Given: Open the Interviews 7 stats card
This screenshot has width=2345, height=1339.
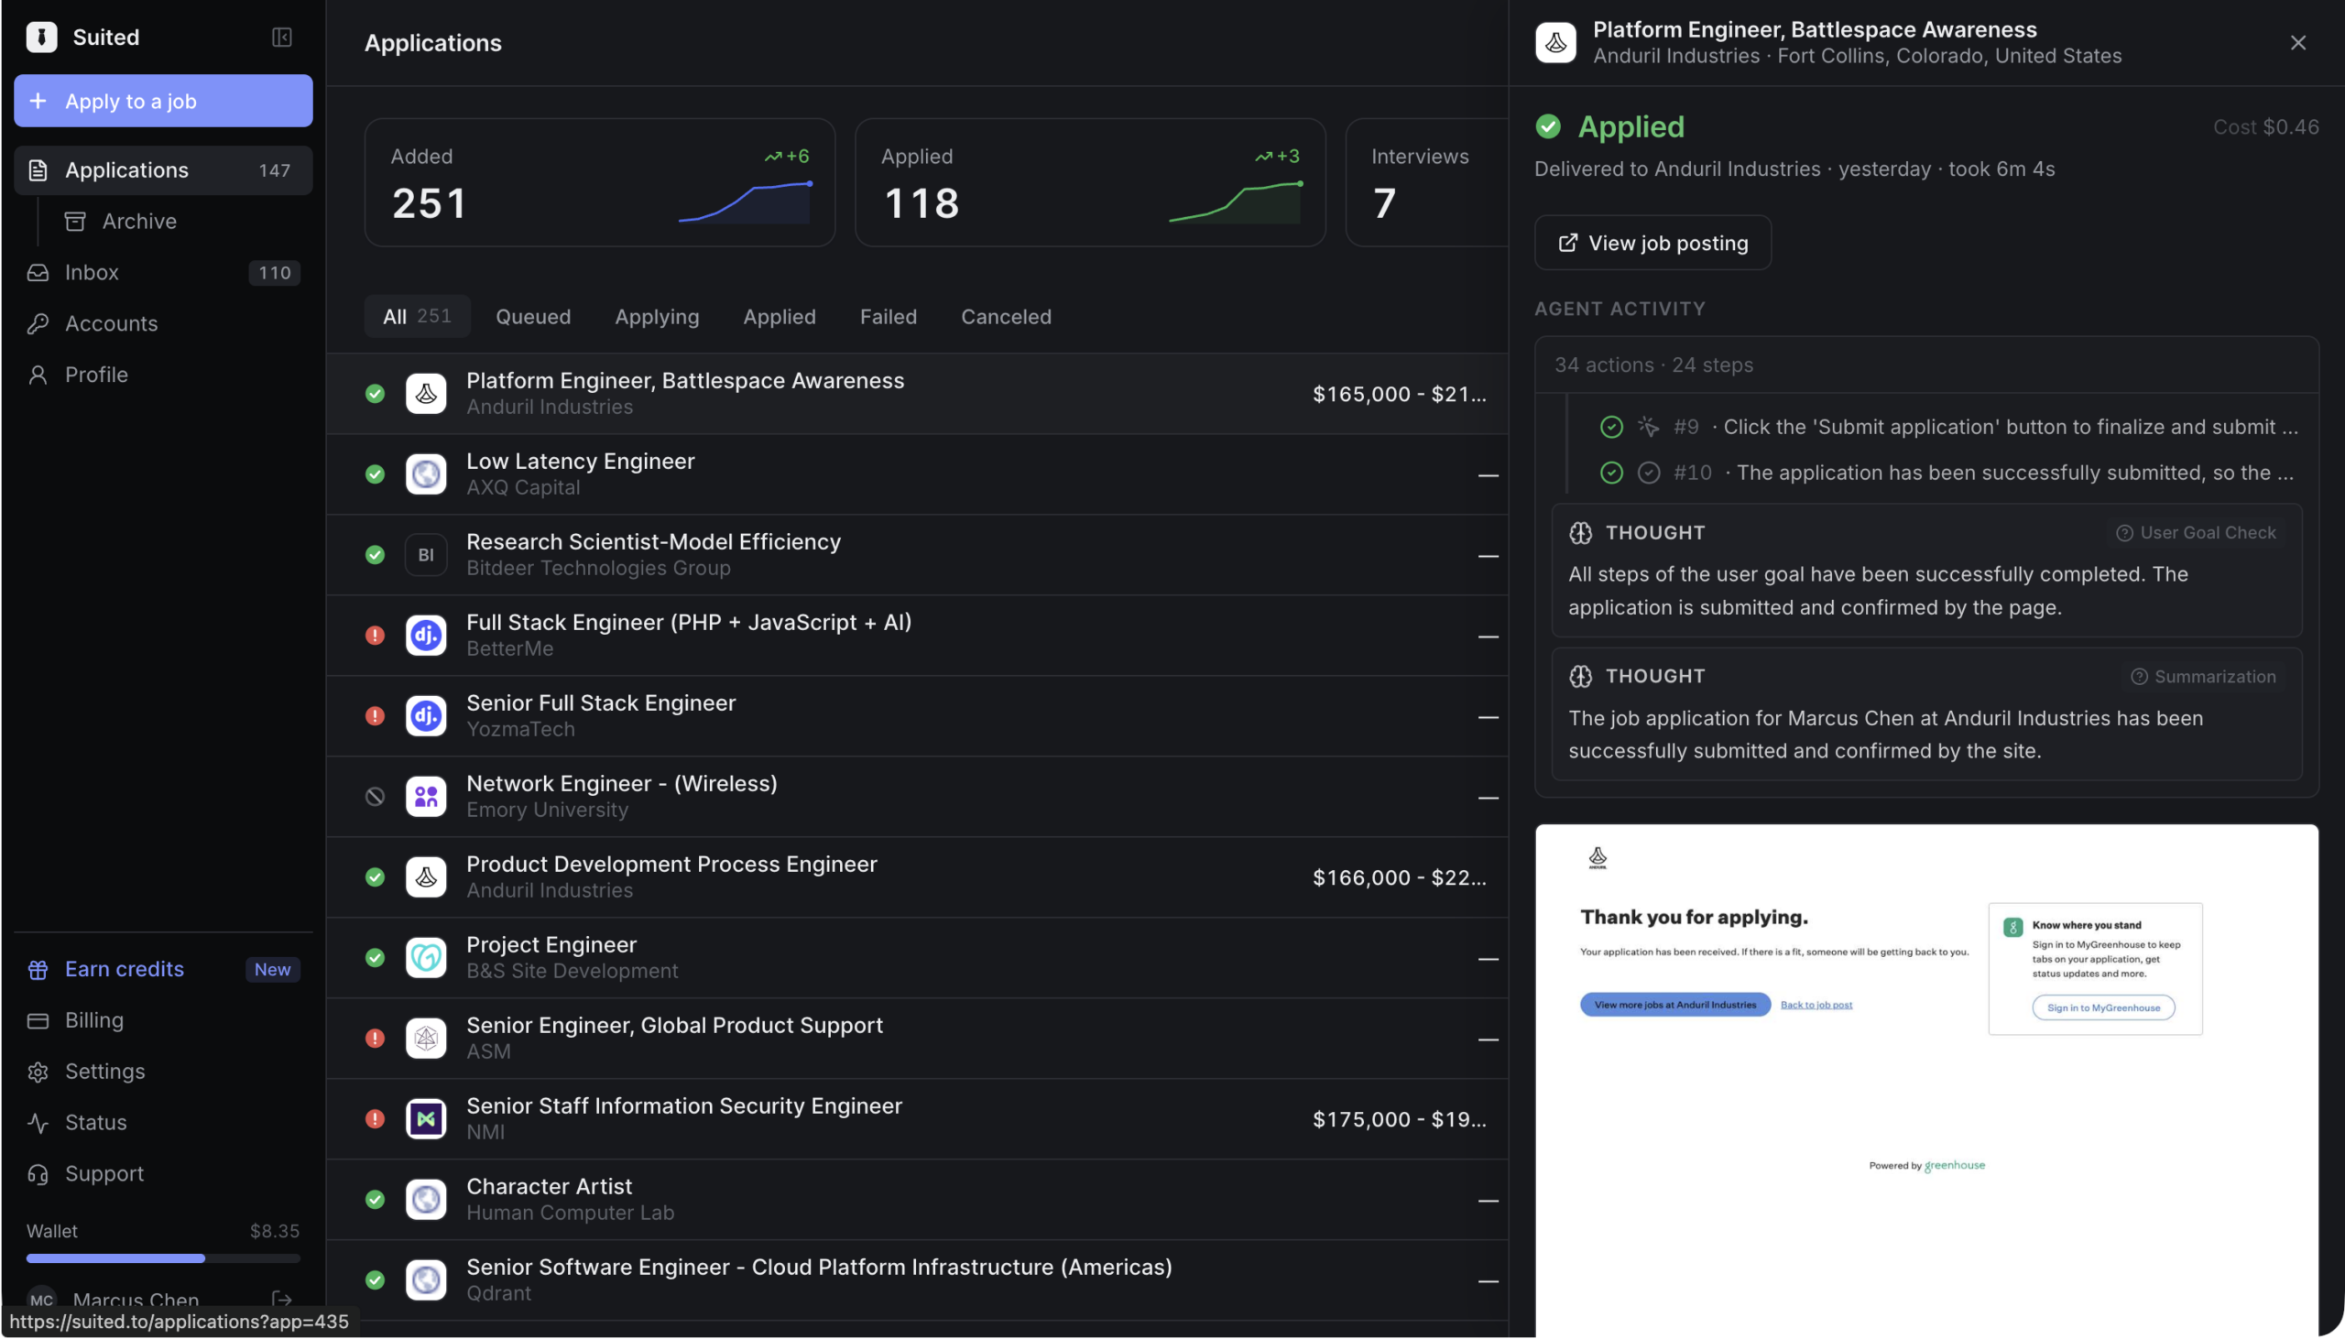Looking at the screenshot, I should [1427, 182].
